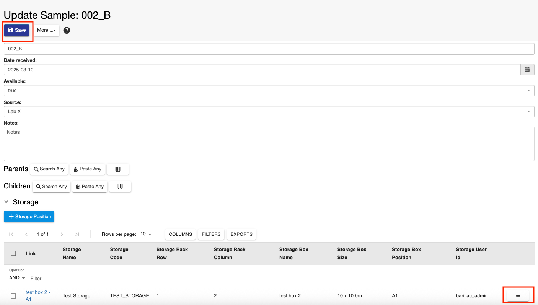Open help via question mark icon
The image size is (538, 305).
point(67,30)
